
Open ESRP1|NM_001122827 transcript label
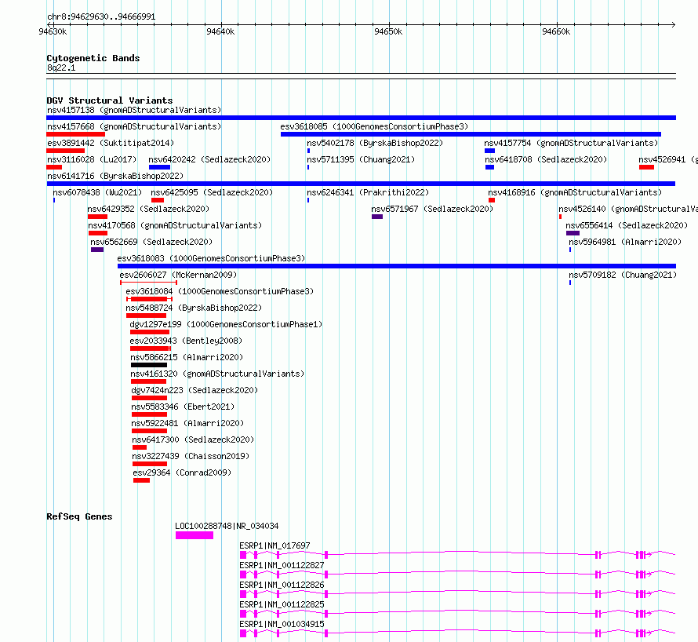click(282, 565)
